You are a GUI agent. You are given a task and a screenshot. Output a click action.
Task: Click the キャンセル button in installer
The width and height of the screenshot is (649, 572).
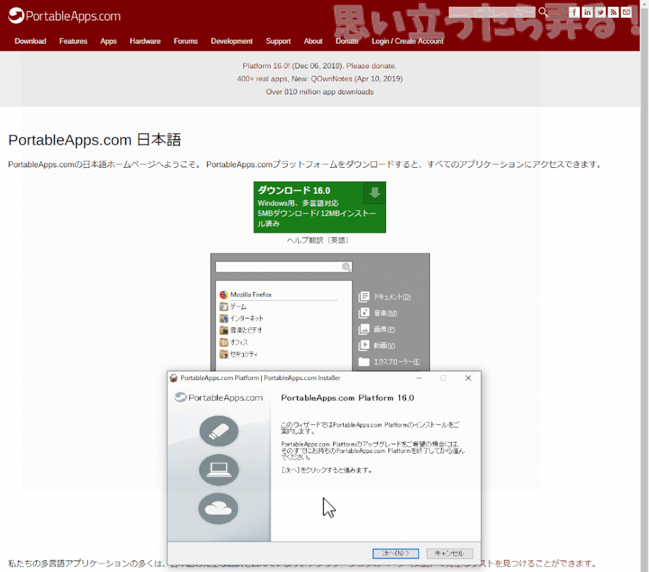pyautogui.click(x=449, y=554)
